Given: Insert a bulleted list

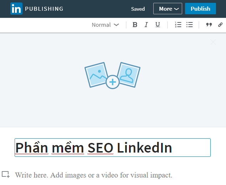Looking at the screenshot, I should 189,25.
